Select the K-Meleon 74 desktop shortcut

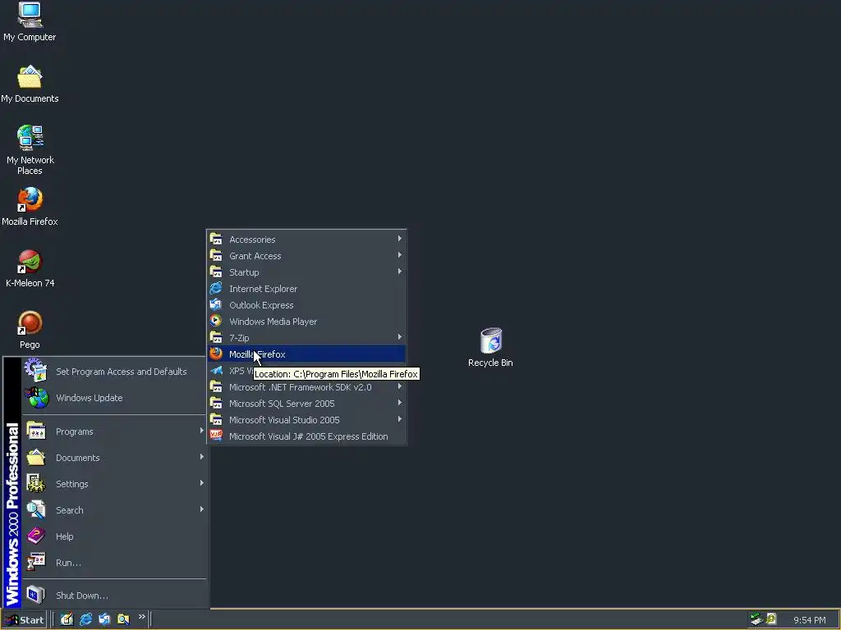(x=30, y=269)
